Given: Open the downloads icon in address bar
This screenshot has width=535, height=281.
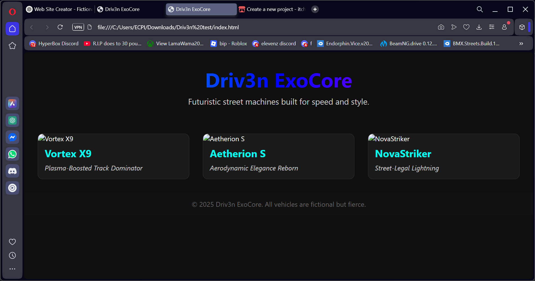Looking at the screenshot, I should pyautogui.click(x=479, y=27).
